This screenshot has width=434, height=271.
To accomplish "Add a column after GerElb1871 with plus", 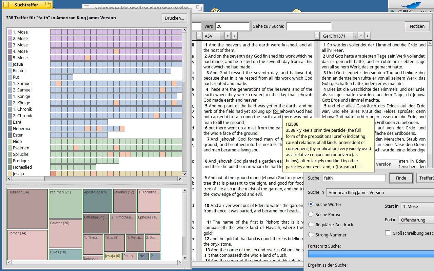I will (x=361, y=36).
